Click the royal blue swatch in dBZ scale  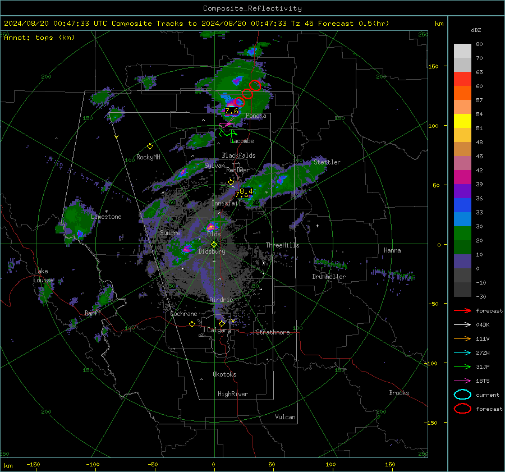click(462, 205)
